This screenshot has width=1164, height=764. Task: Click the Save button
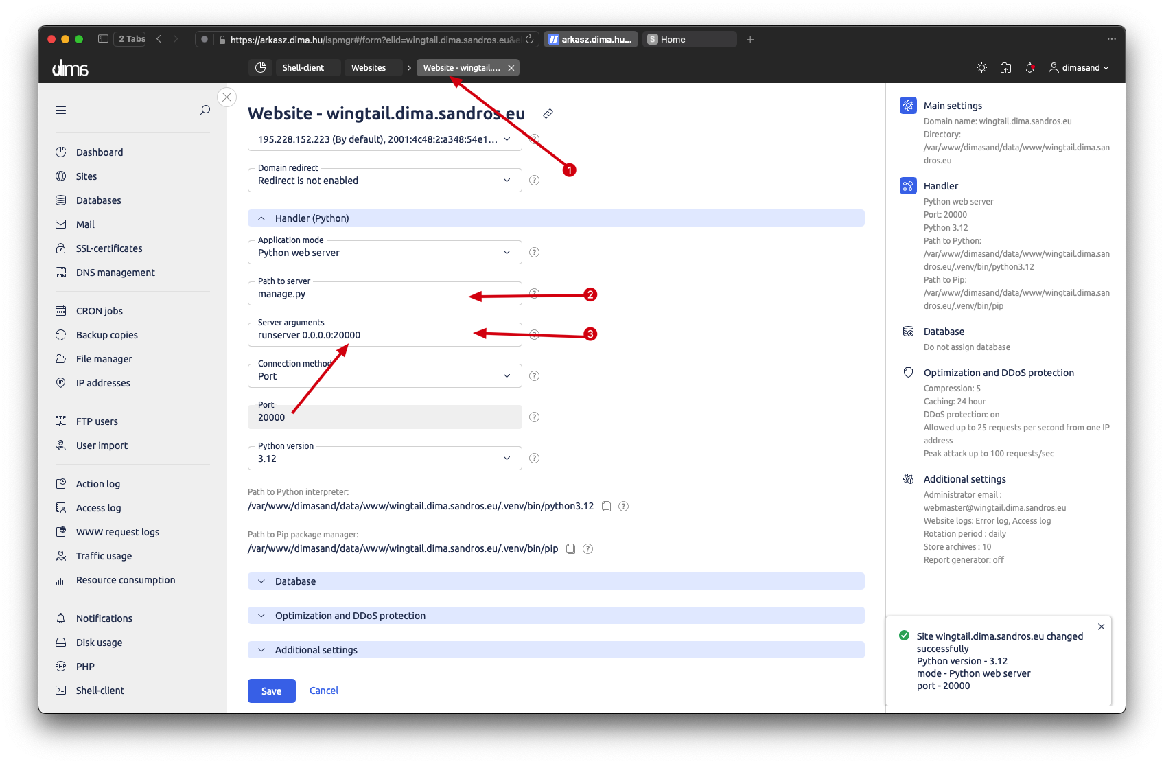[x=271, y=691]
